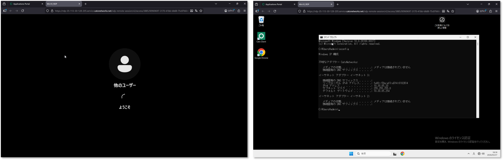The height and width of the screenshot is (160, 503).
Task: Open extensions icon in left browser toolbar
Action: [239, 10]
